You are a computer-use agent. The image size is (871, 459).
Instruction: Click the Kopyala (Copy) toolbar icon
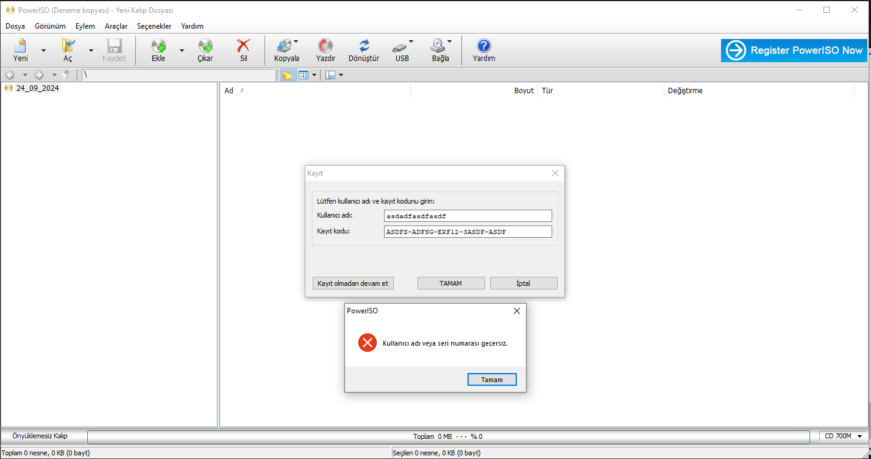tap(286, 50)
